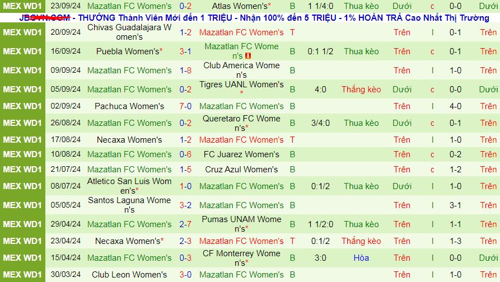
Task: Click MEX WD1 league label for 20/09/24
Action: pyautogui.click(x=22, y=32)
